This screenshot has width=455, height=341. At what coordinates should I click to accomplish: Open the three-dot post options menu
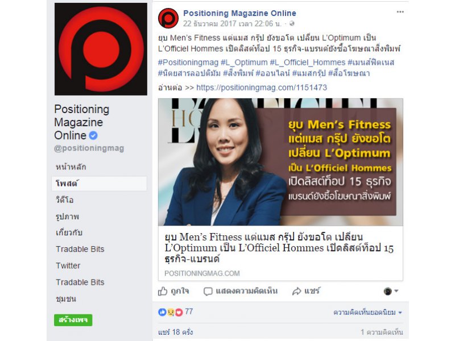[x=400, y=12]
